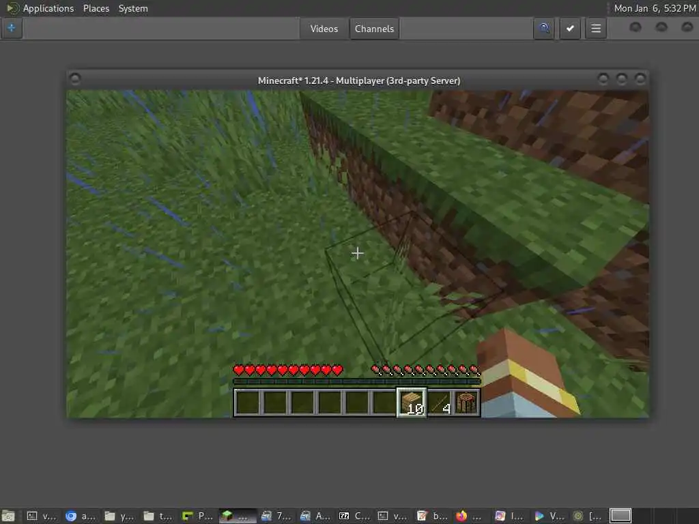Select the crafting table hotbar slot
The image size is (699, 524).
[466, 403]
